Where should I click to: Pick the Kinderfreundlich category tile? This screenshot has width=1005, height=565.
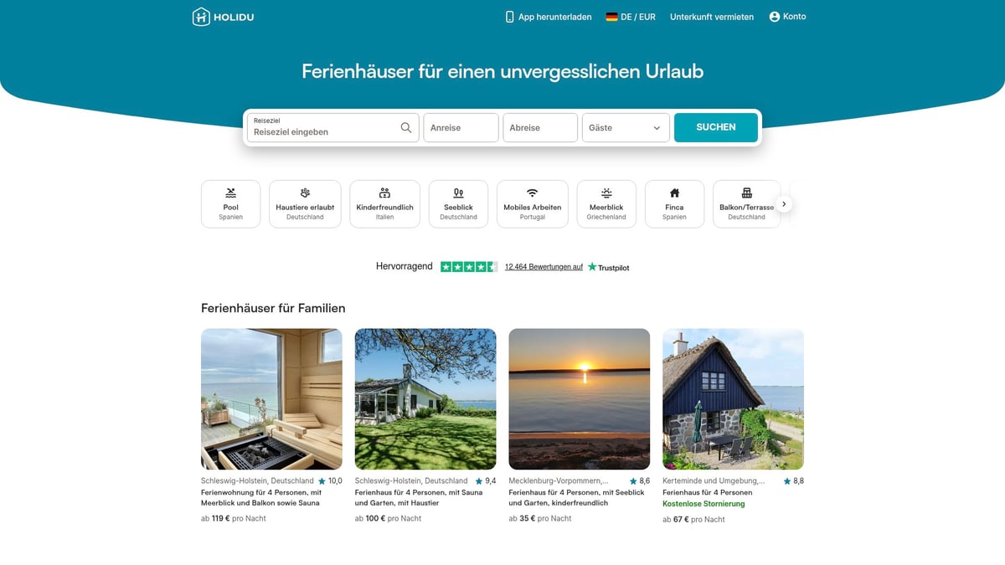pos(384,204)
